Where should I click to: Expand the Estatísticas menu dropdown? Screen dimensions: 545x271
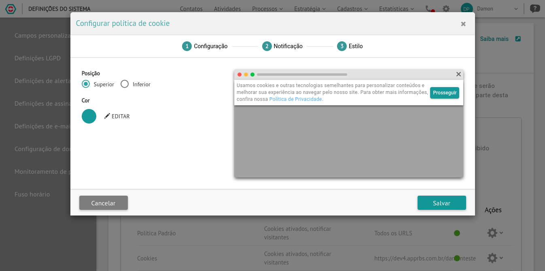(x=397, y=9)
